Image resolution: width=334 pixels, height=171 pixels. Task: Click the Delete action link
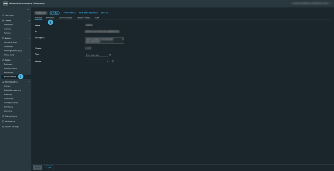[104, 13]
